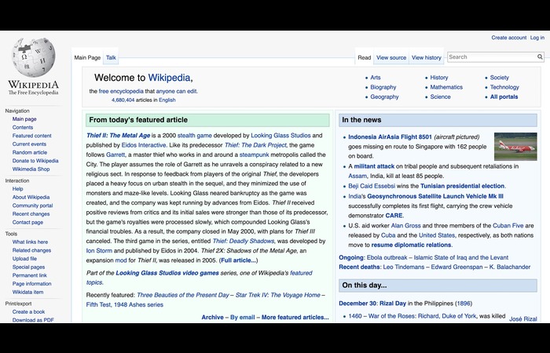Select the Main Page tab
This screenshot has width=550, height=353.
[87, 58]
